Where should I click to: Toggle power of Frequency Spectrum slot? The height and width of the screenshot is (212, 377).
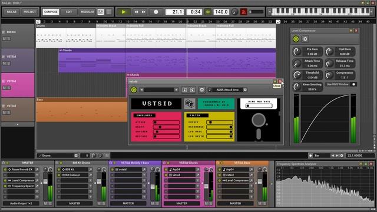point(5,186)
